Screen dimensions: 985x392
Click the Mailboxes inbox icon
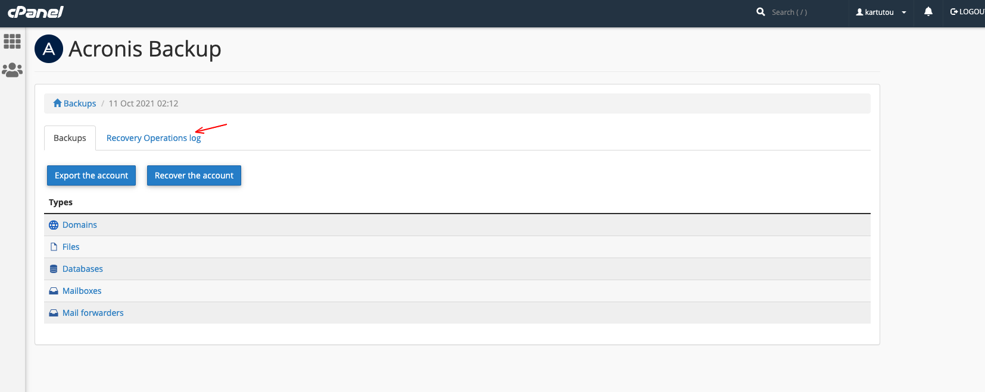54,291
